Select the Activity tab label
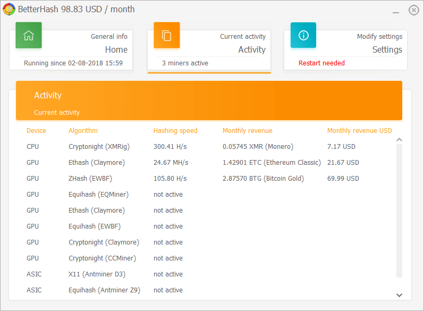 tap(252, 49)
